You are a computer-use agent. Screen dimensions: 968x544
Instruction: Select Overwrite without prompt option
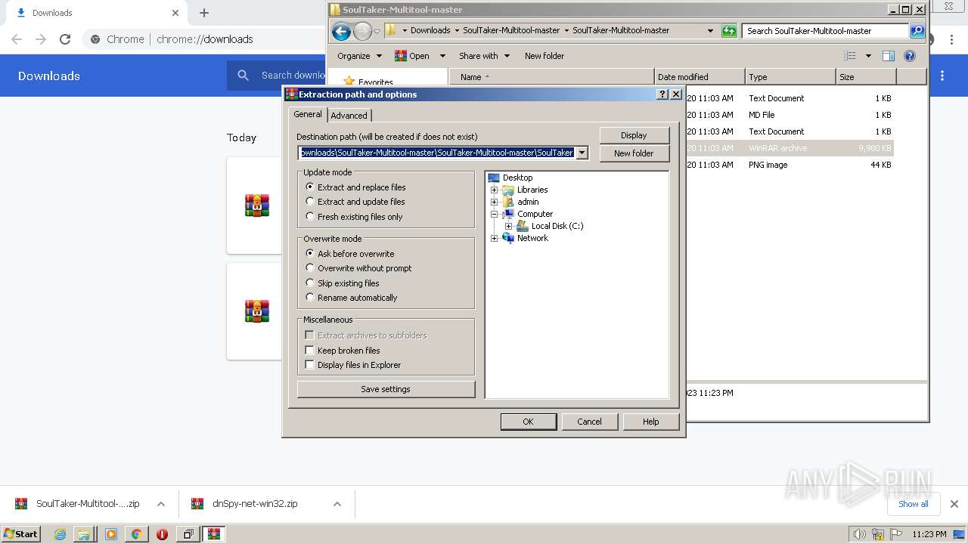[358, 268]
